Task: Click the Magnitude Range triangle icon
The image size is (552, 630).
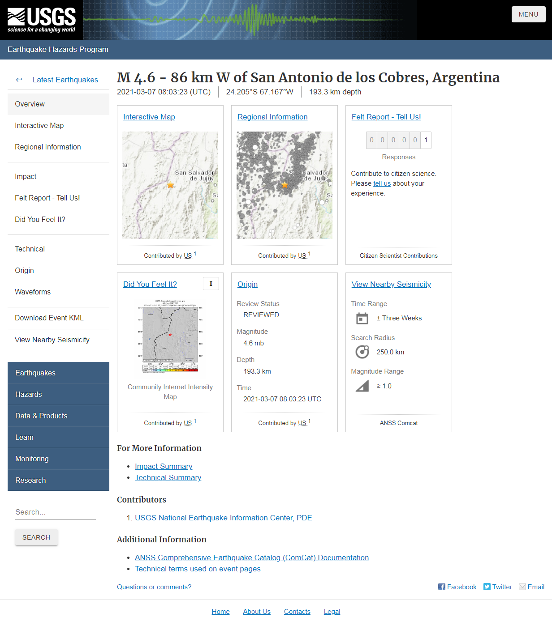Action: click(362, 386)
